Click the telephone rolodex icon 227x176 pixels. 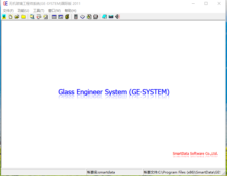[96, 17]
